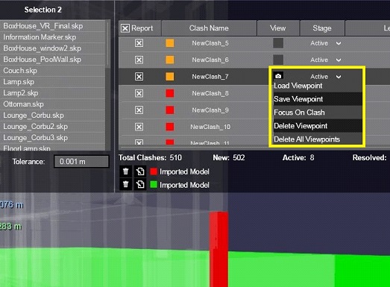This screenshot has width=390, height=287.
Task: Click the green Imported Model label
Action: [x=184, y=185]
